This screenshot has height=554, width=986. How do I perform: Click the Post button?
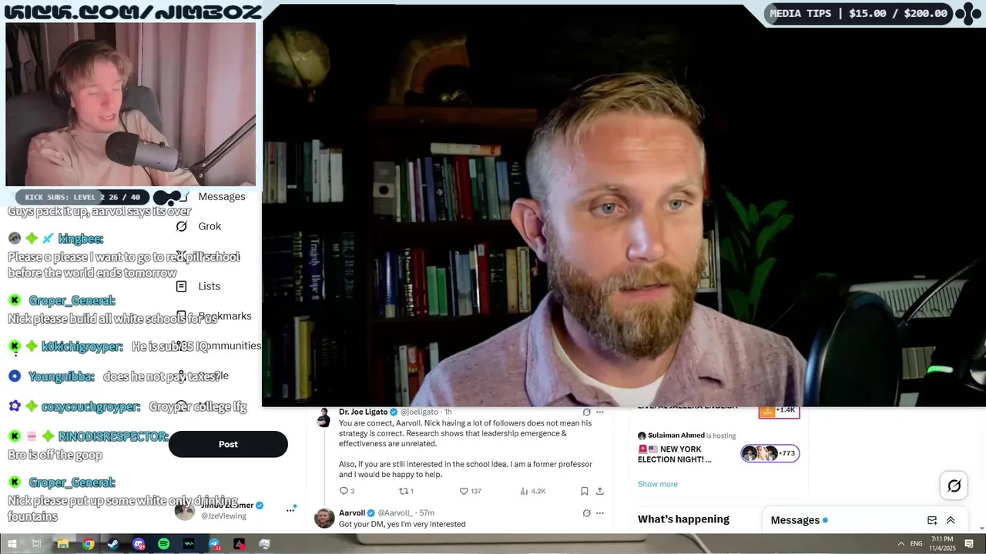click(228, 444)
